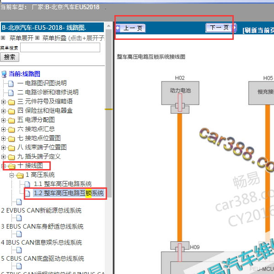Click B-北京汽车-EU5-2018- 线路图 header
The width and height of the screenshot is (274, 274).
(x=53, y=27)
